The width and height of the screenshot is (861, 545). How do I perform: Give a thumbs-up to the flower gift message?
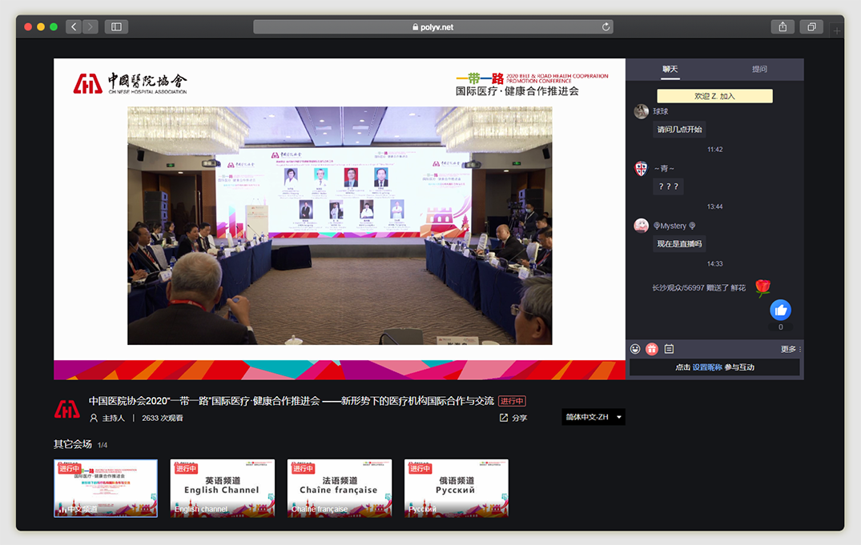coord(780,310)
